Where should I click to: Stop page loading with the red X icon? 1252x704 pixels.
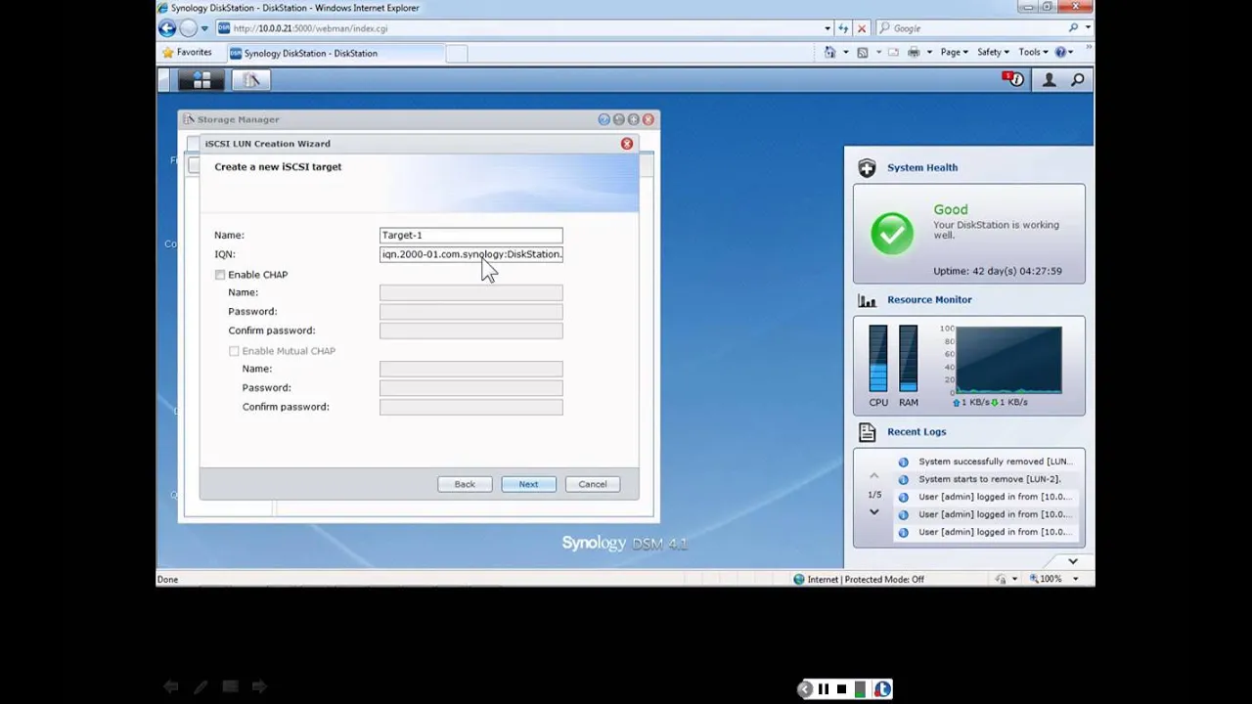pos(861,28)
